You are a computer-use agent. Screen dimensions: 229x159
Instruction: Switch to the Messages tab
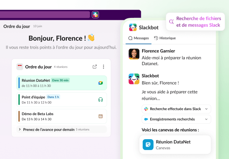[x=139, y=38]
